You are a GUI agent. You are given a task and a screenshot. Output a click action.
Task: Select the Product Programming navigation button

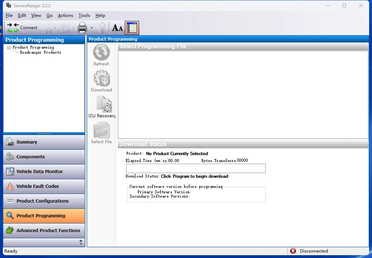pyautogui.click(x=44, y=216)
